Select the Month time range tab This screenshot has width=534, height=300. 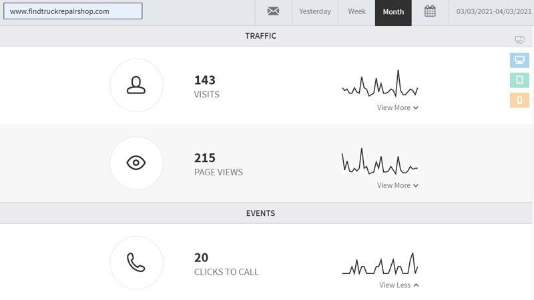coord(393,12)
